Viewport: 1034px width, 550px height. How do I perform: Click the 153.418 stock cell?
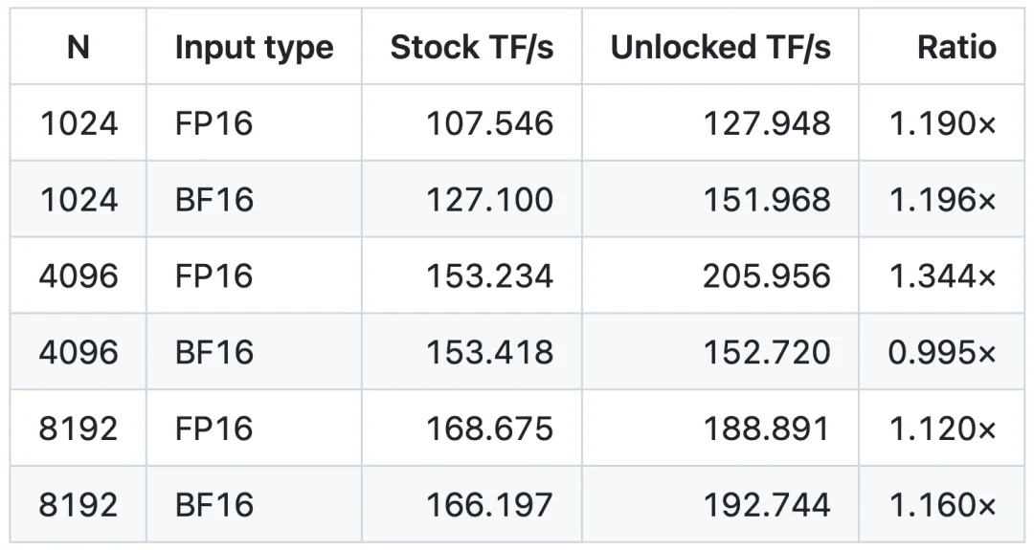pyautogui.click(x=489, y=352)
